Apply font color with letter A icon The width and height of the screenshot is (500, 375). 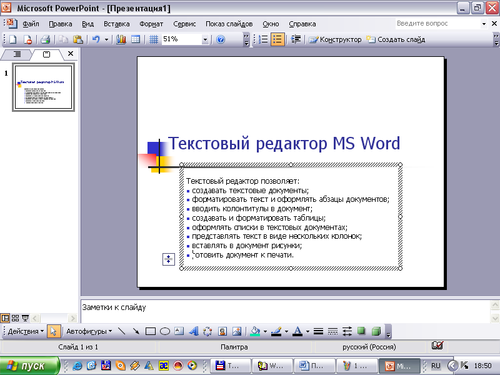pyautogui.click(x=297, y=331)
